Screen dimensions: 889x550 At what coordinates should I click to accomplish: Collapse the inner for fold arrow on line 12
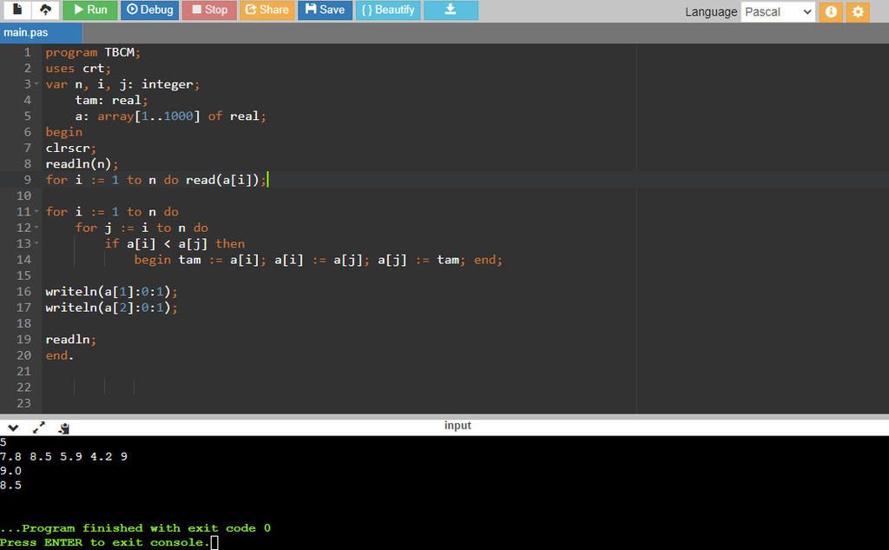[36, 228]
